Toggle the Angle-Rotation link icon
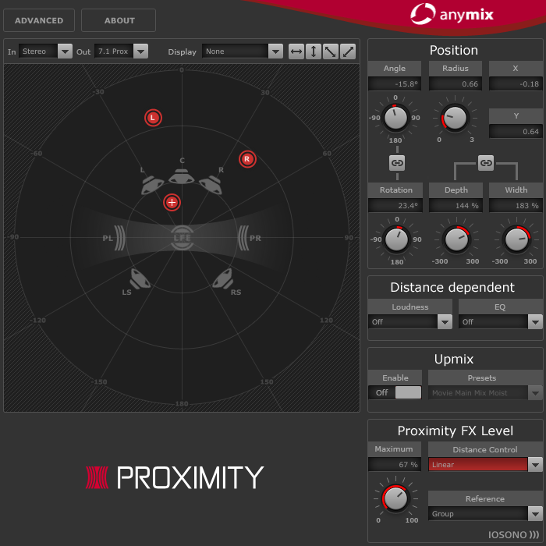 396,163
